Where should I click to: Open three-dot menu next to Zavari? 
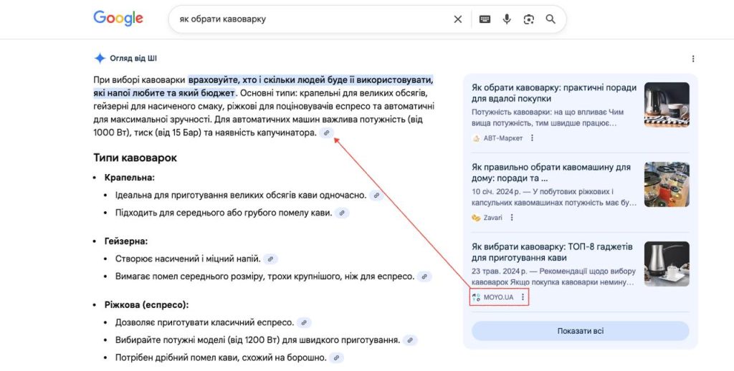click(x=512, y=218)
